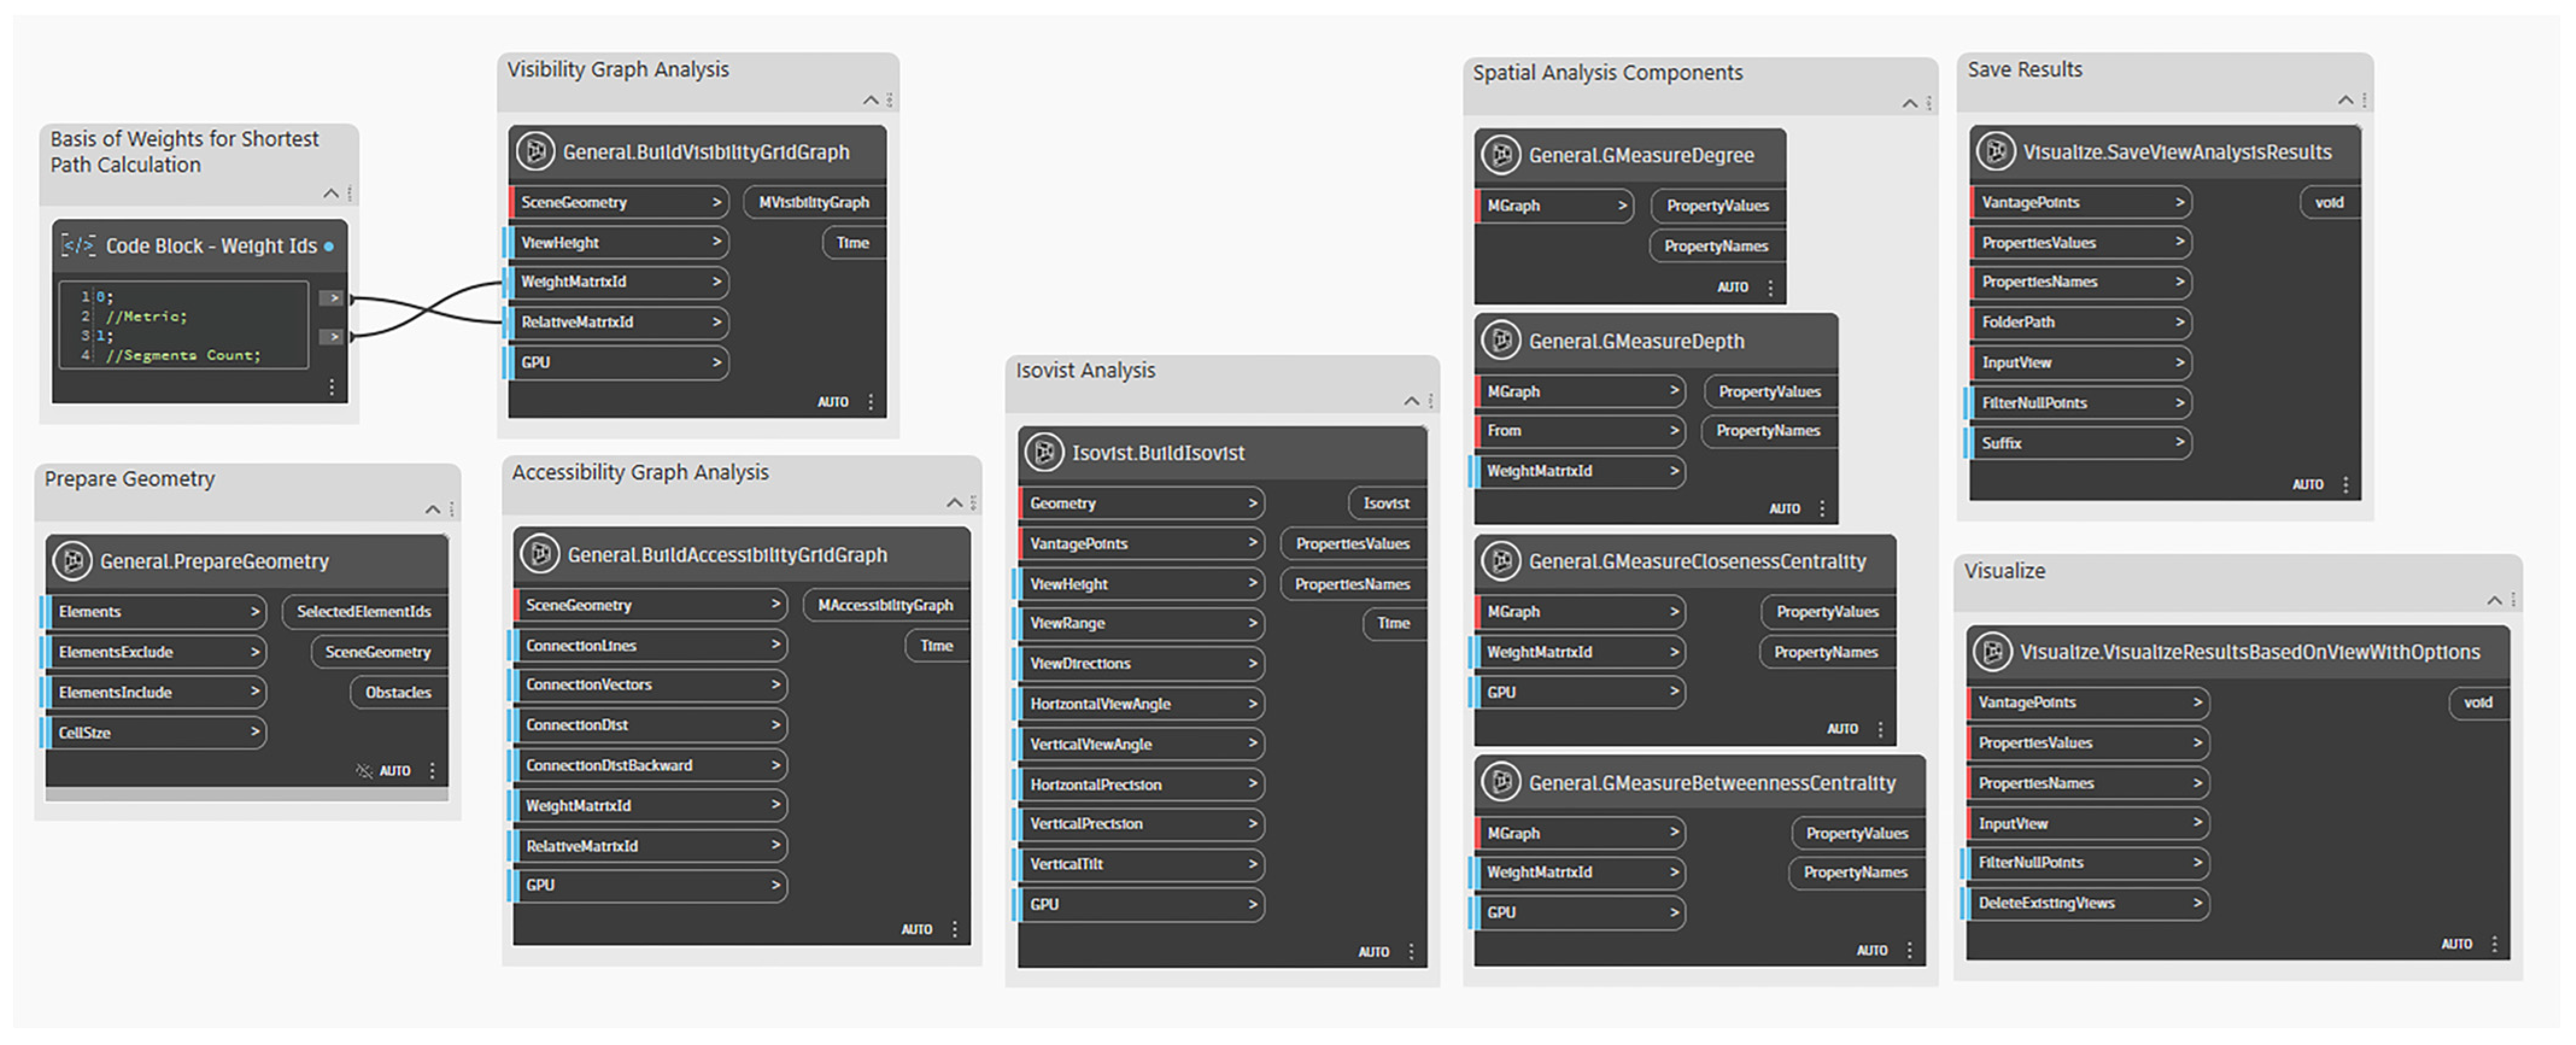The height and width of the screenshot is (1045, 2576).
Task: Collapse the Visibility Graph Analysis group
Action: click(870, 100)
